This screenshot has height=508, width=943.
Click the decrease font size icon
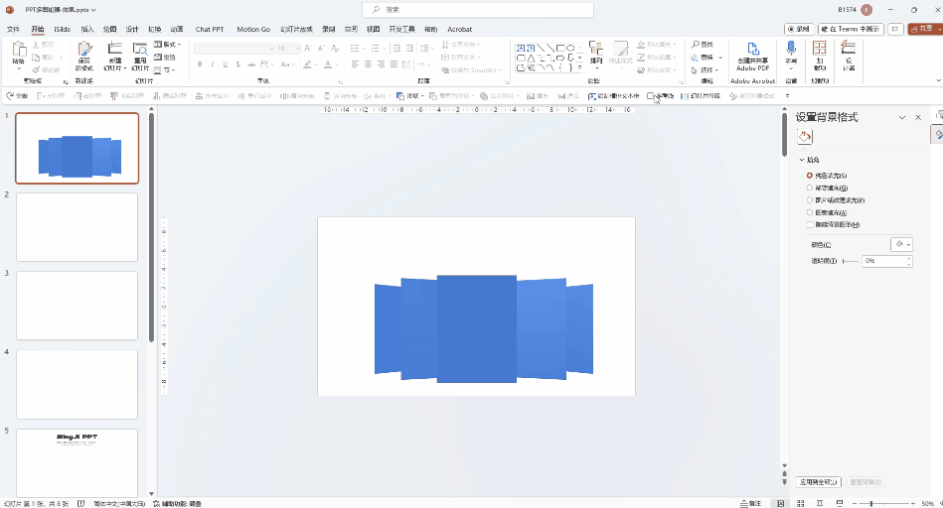pos(321,48)
